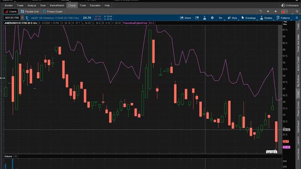The width and height of the screenshot is (301, 169).
Task: Click the forward arrow navigation icon
Action: 276,11
